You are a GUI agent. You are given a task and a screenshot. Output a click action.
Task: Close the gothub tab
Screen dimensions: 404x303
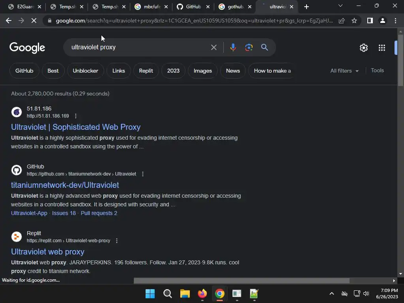pos(250,7)
